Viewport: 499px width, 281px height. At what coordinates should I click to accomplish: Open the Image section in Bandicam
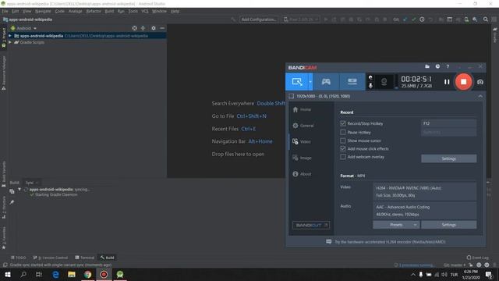tap(302, 158)
